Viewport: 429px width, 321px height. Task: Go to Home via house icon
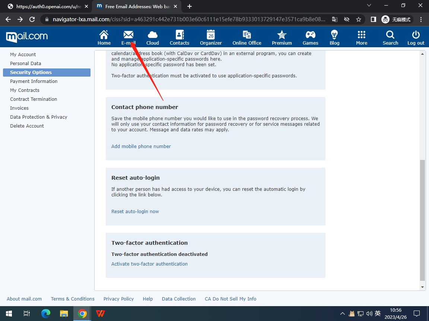click(104, 35)
